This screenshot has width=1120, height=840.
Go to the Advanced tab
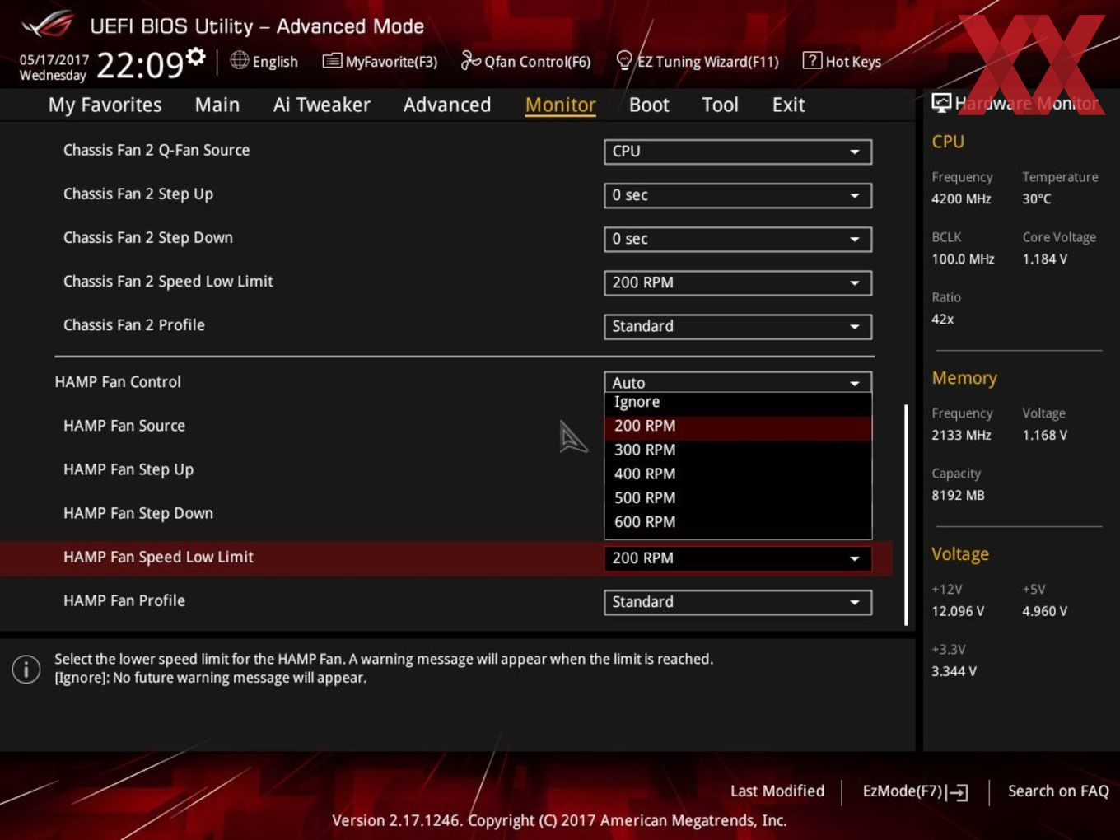coord(447,105)
